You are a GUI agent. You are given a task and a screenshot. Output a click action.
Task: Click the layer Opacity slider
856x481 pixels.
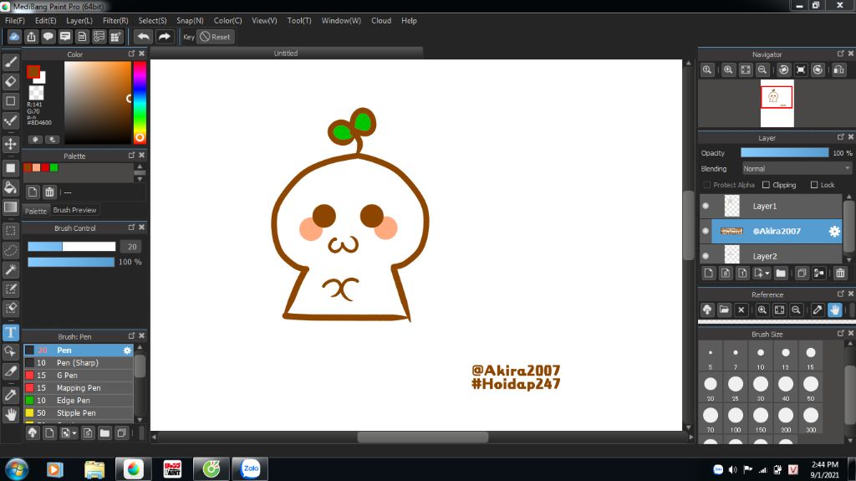[x=784, y=153]
